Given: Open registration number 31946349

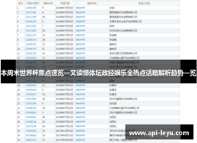Looking at the screenshot, I should coord(31,108).
